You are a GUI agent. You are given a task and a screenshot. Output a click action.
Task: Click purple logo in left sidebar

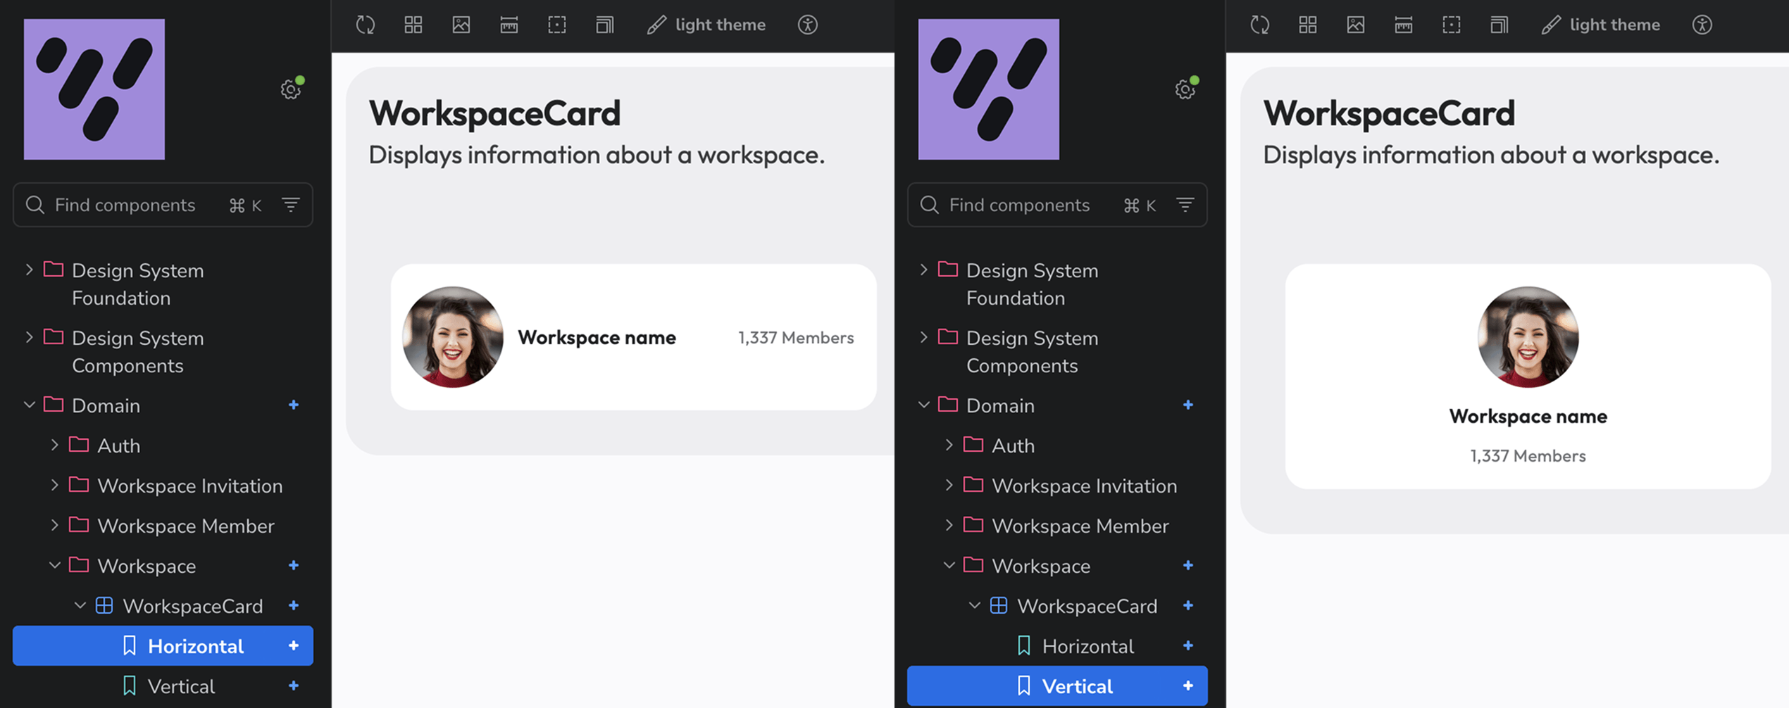point(94,89)
